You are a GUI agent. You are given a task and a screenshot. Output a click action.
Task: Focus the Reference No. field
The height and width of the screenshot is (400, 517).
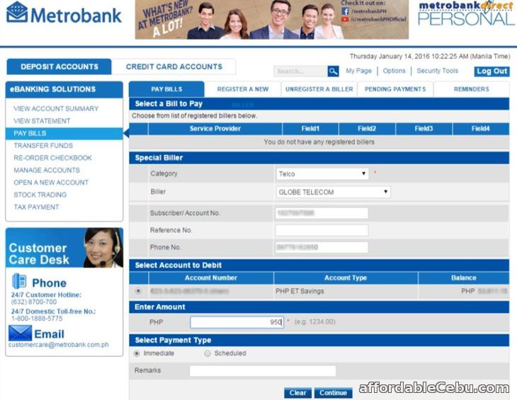322,230
